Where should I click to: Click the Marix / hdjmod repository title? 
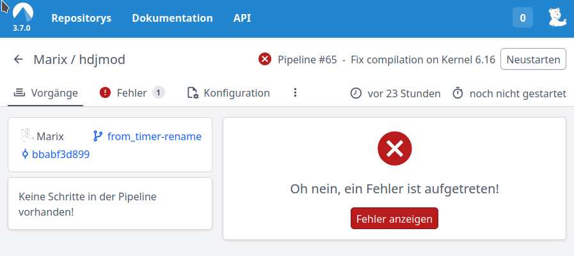79,60
